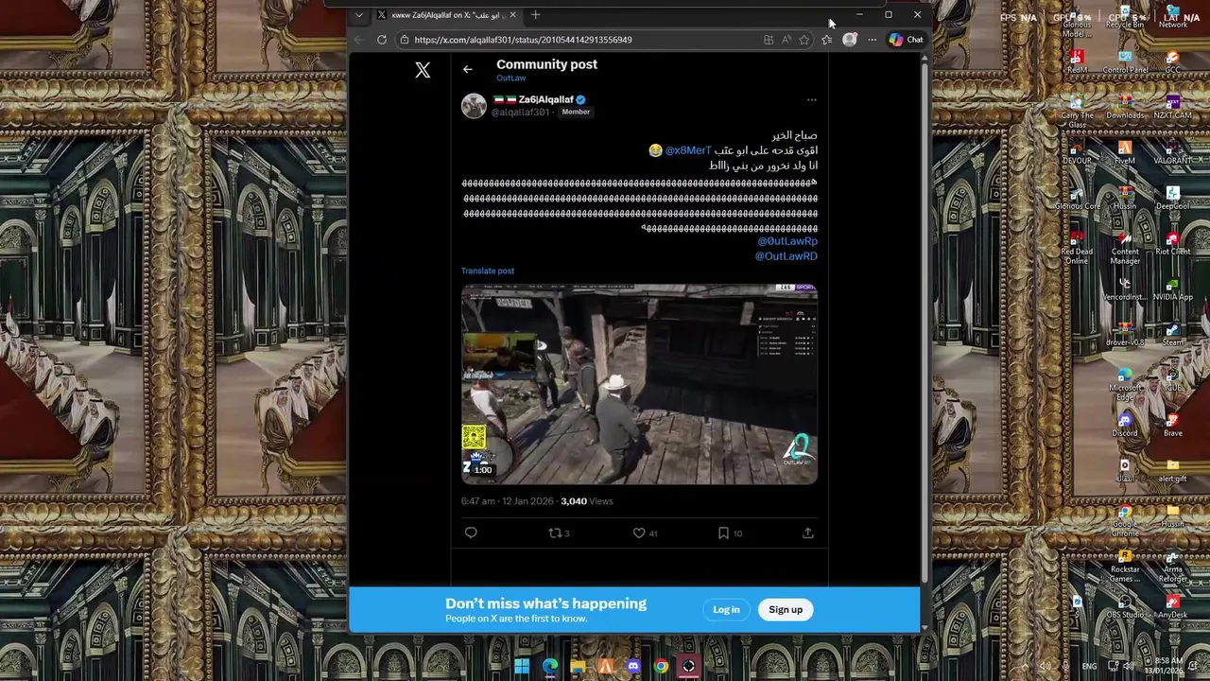
Task: Open Edge from the taskbar
Action: pos(550,666)
